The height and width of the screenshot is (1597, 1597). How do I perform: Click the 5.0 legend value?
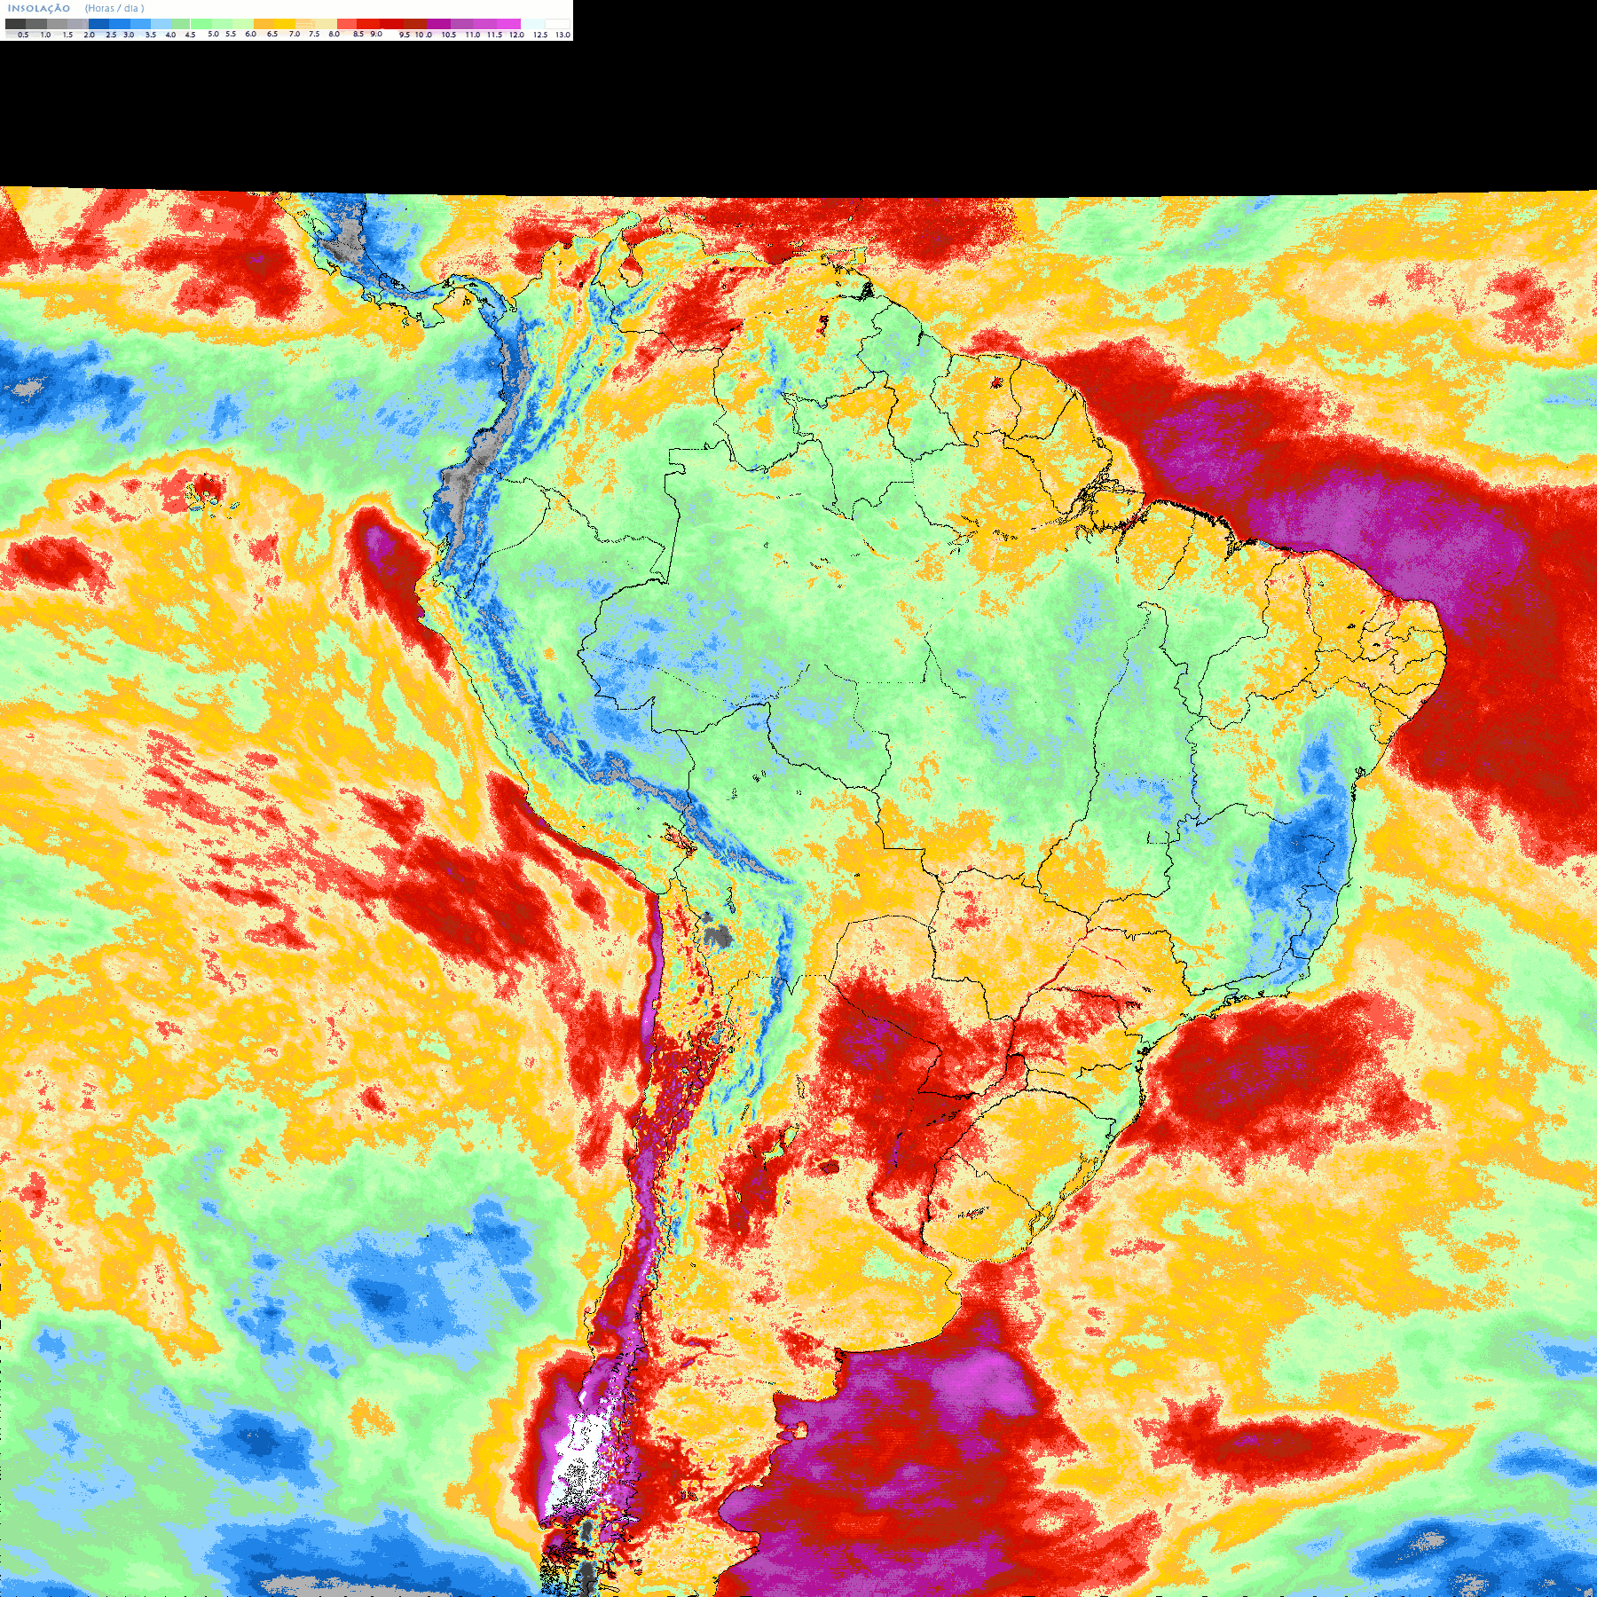(x=213, y=34)
